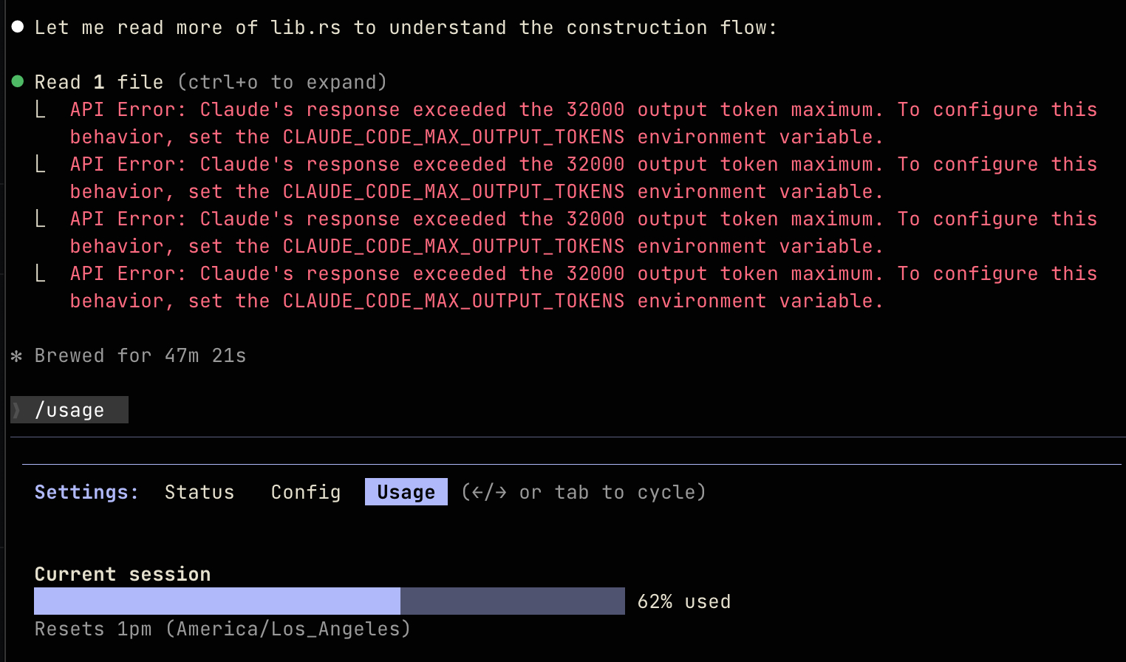1126x662 pixels.
Task: Click the "Settings:" label
Action: [86, 492]
